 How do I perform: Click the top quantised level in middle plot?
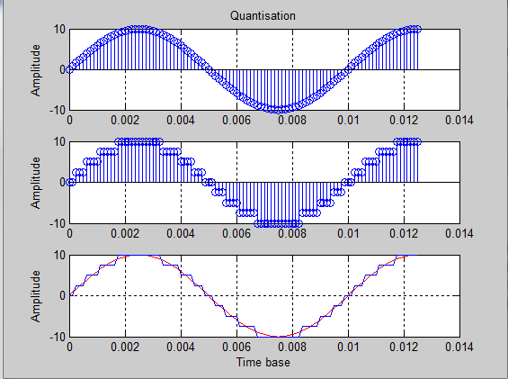(x=139, y=141)
